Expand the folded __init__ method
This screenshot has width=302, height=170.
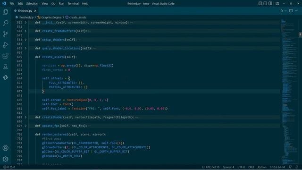pyautogui.click(x=25, y=23)
